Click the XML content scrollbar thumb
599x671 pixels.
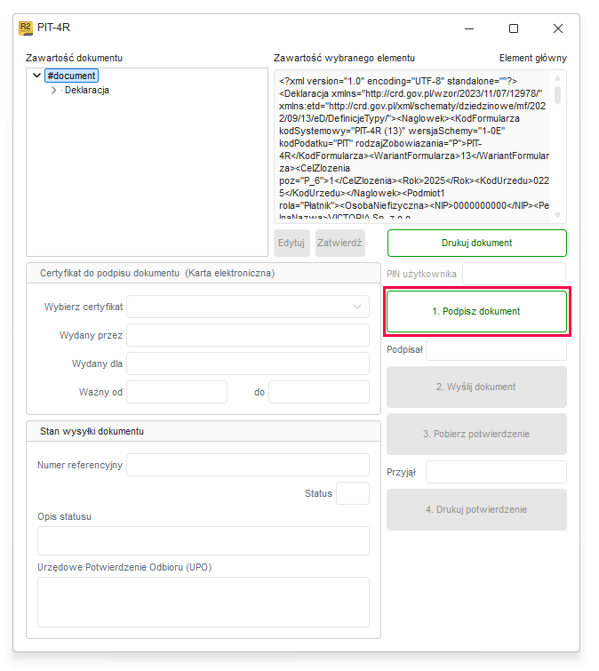click(557, 95)
